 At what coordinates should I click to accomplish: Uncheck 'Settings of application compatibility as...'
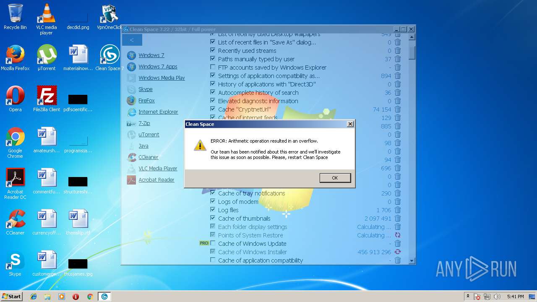pos(213,75)
